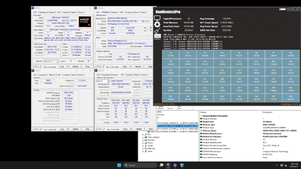Click the info circle icon in RunMemtestPro title bar
301x169 pixels.
pyautogui.click(x=291, y=9)
